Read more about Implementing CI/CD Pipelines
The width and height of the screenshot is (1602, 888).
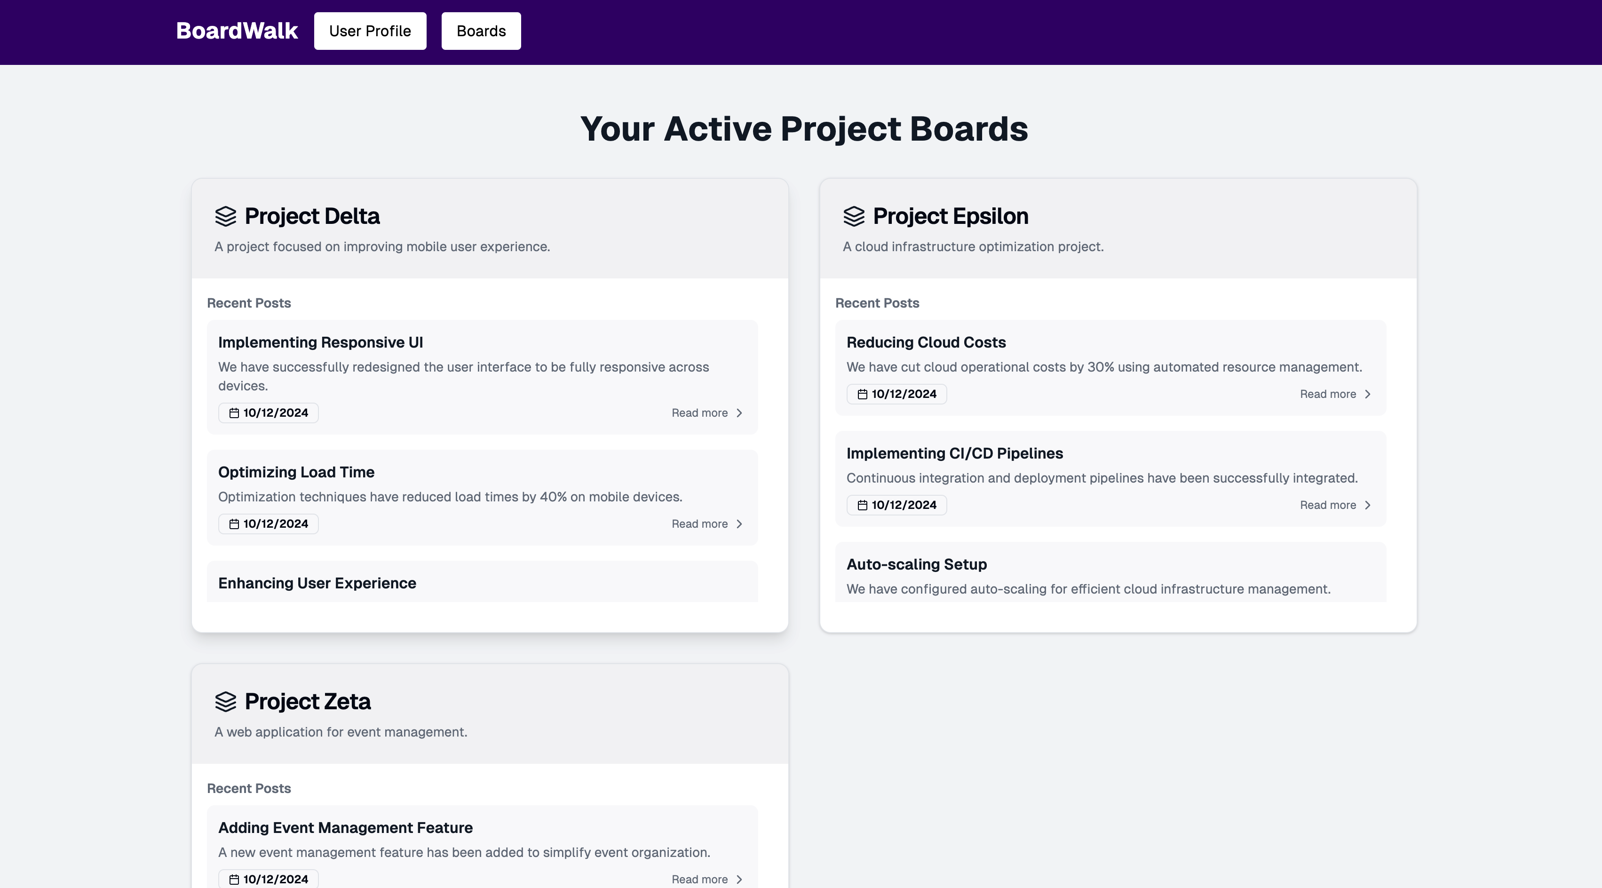click(x=1328, y=506)
